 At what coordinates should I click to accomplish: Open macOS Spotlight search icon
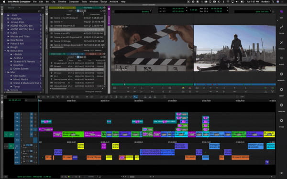273,1
